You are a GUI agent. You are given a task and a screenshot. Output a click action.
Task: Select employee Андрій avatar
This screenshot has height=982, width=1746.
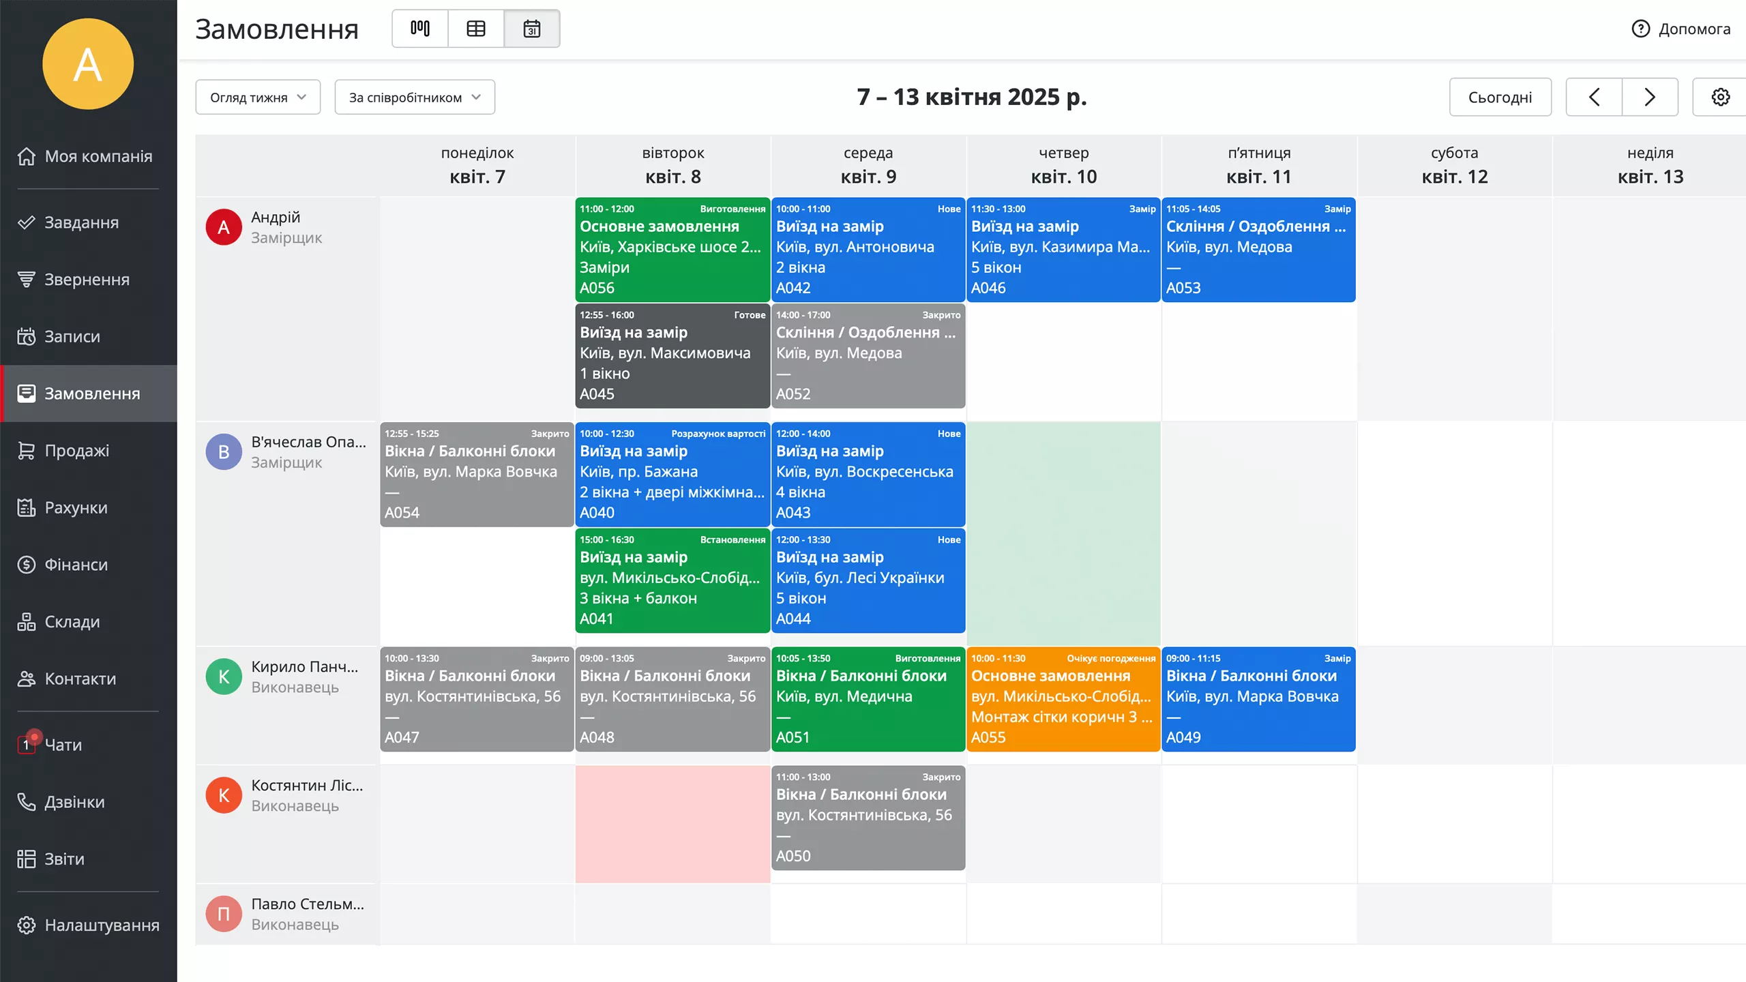tap(224, 227)
